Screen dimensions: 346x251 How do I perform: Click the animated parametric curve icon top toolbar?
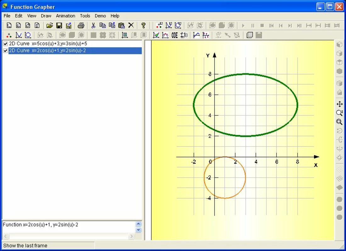(x=178, y=25)
